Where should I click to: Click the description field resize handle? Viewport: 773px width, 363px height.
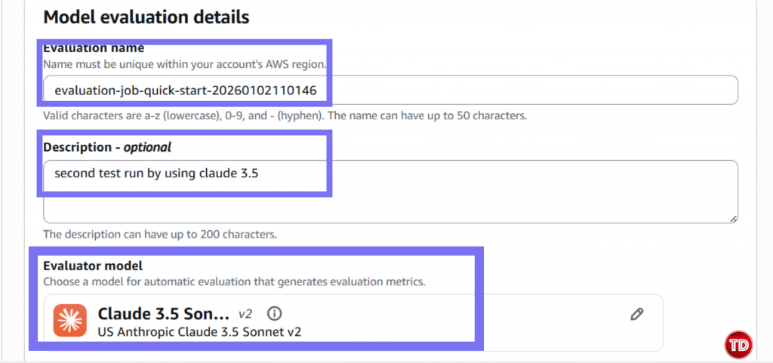[734, 219]
